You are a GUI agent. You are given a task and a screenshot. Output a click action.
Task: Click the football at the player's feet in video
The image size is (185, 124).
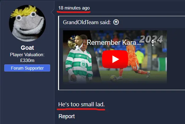113,78
